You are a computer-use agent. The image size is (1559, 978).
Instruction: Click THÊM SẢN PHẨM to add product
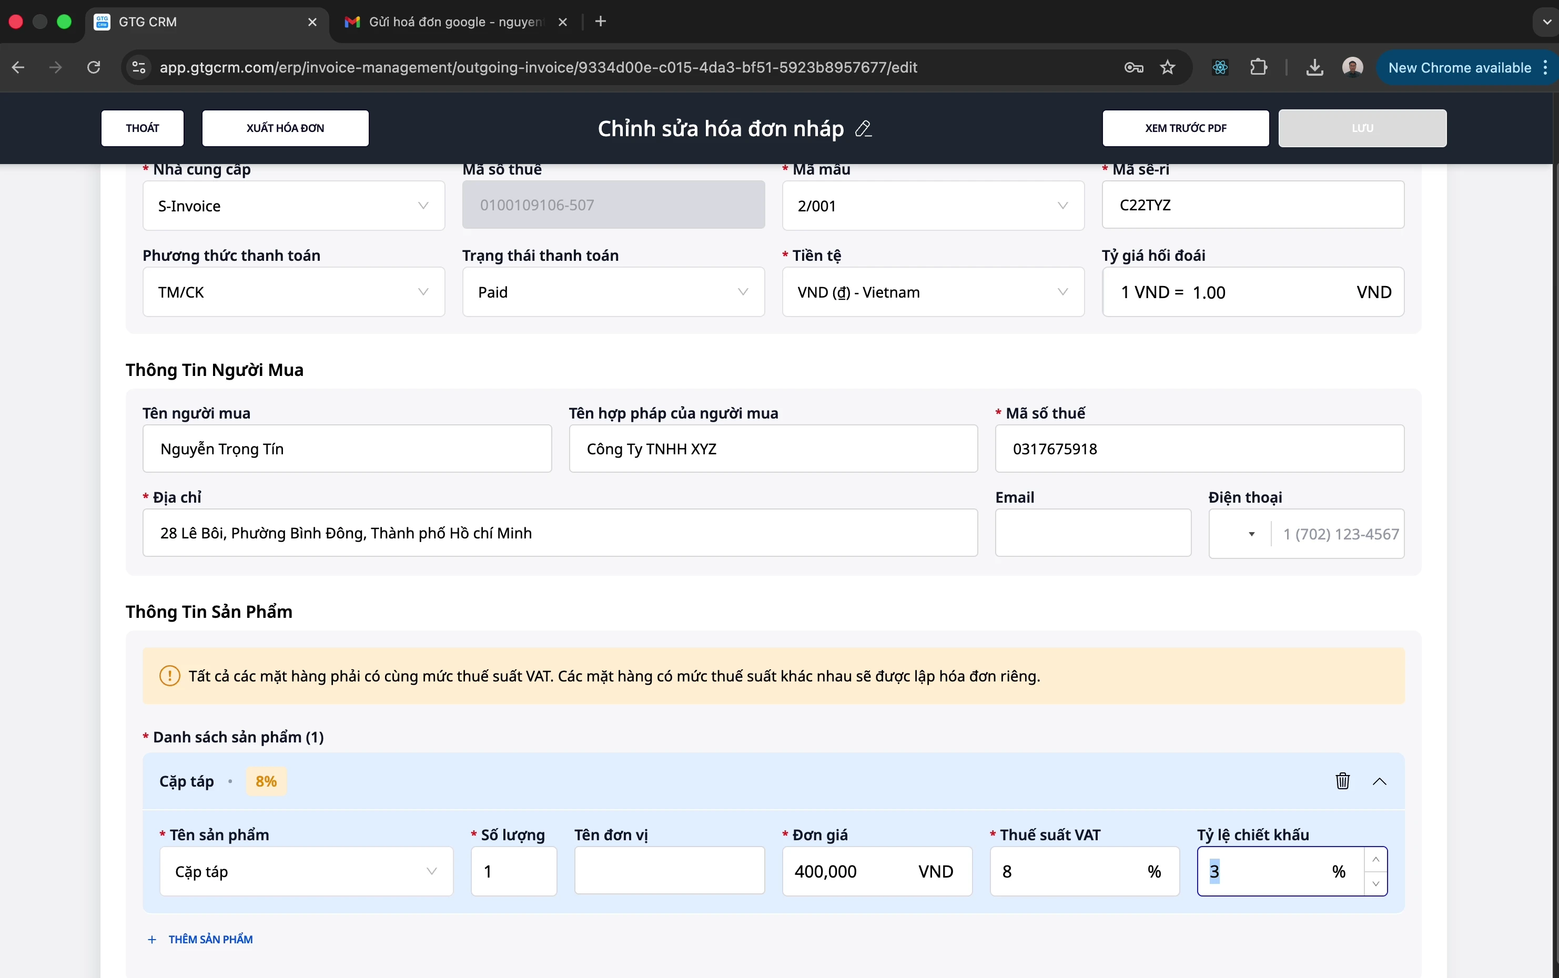pyautogui.click(x=200, y=939)
